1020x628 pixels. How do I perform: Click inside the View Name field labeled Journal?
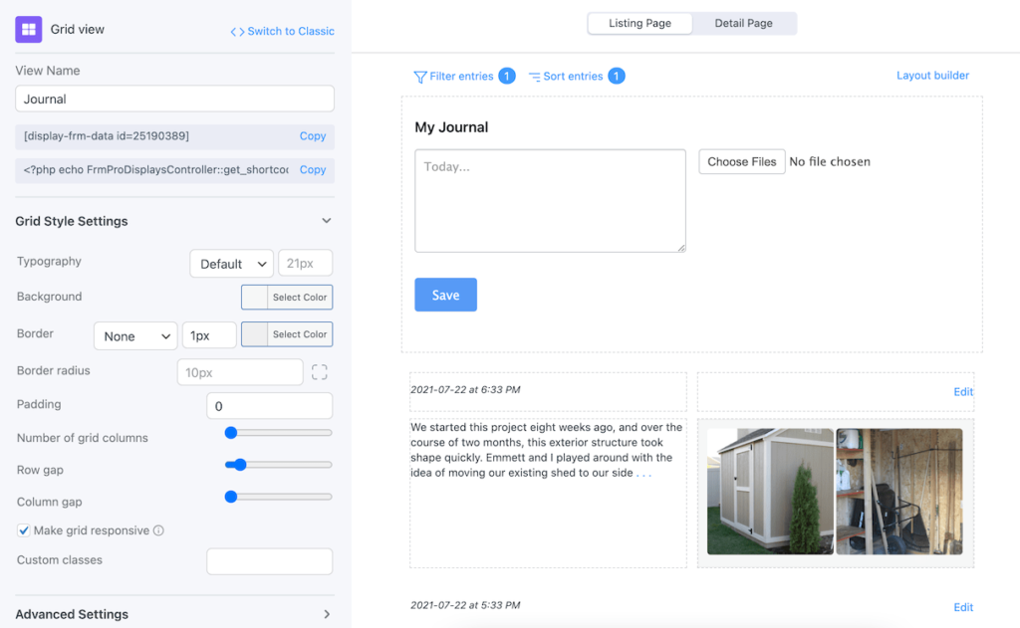tap(174, 99)
